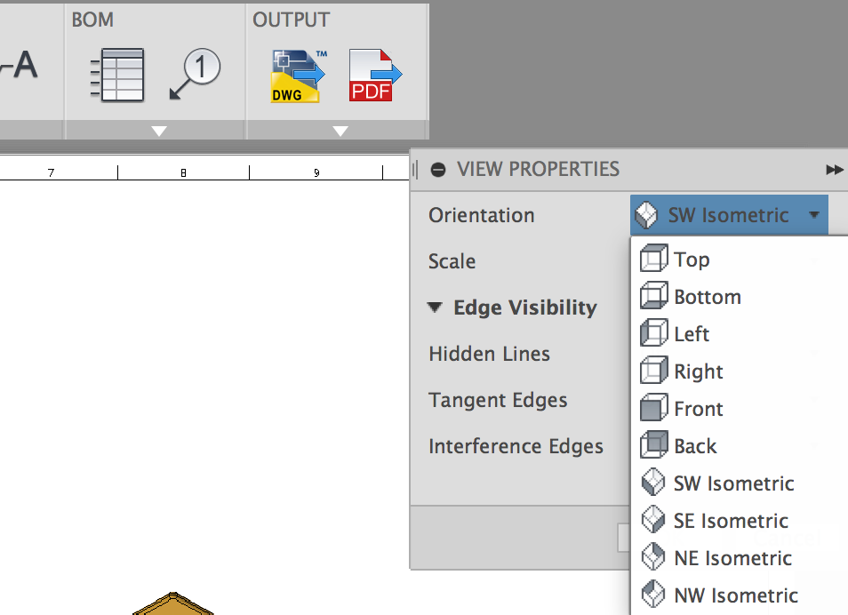Select Front orientation from the list

pyautogui.click(x=739, y=409)
